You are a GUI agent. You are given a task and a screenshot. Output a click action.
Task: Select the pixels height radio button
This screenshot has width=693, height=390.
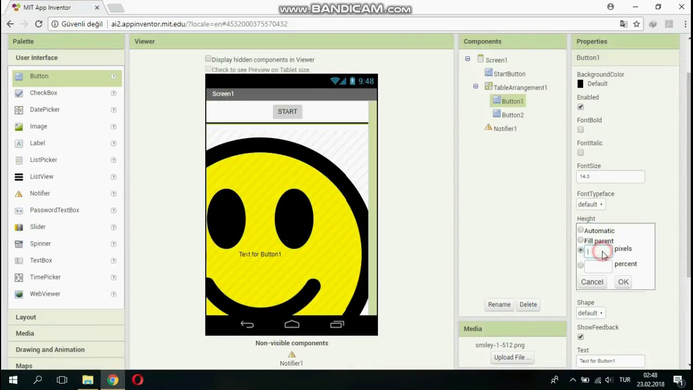click(x=580, y=250)
